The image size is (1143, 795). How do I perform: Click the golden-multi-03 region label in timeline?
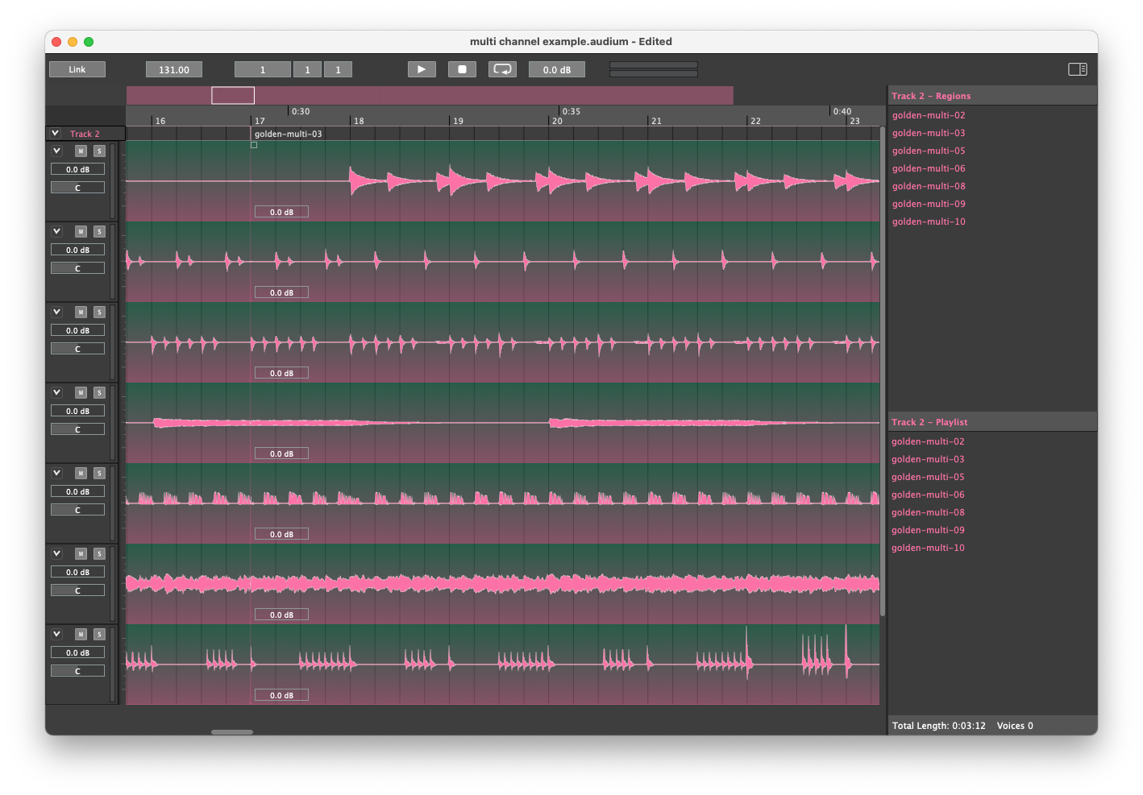(288, 134)
